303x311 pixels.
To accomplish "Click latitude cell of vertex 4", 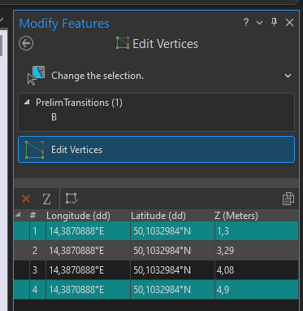I will (x=172, y=290).
